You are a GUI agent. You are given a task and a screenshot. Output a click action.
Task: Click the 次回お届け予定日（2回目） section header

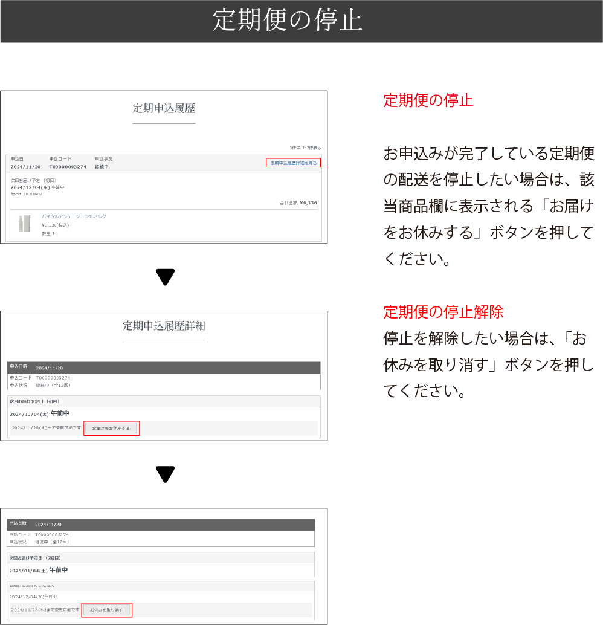(x=35, y=557)
